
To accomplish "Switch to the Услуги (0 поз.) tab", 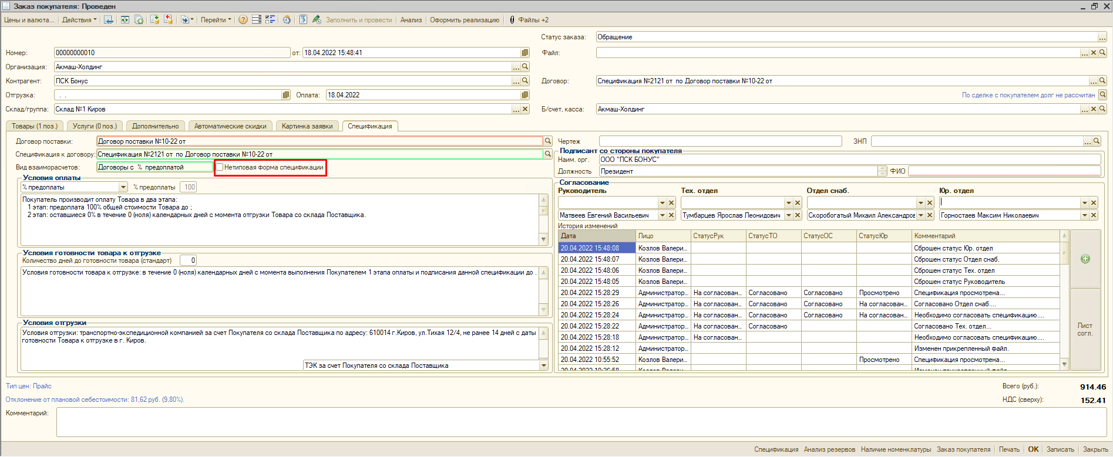I will tap(95, 126).
